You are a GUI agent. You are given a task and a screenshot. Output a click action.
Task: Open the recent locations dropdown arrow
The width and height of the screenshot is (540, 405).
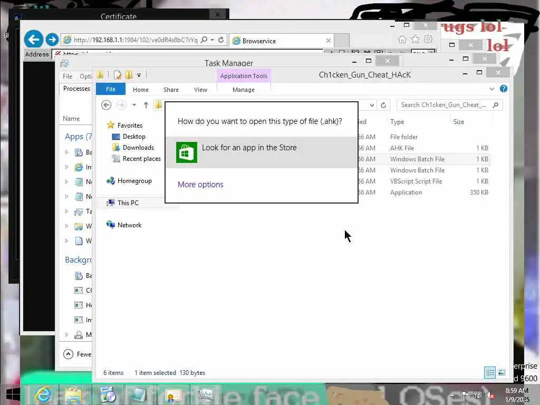[x=134, y=105]
